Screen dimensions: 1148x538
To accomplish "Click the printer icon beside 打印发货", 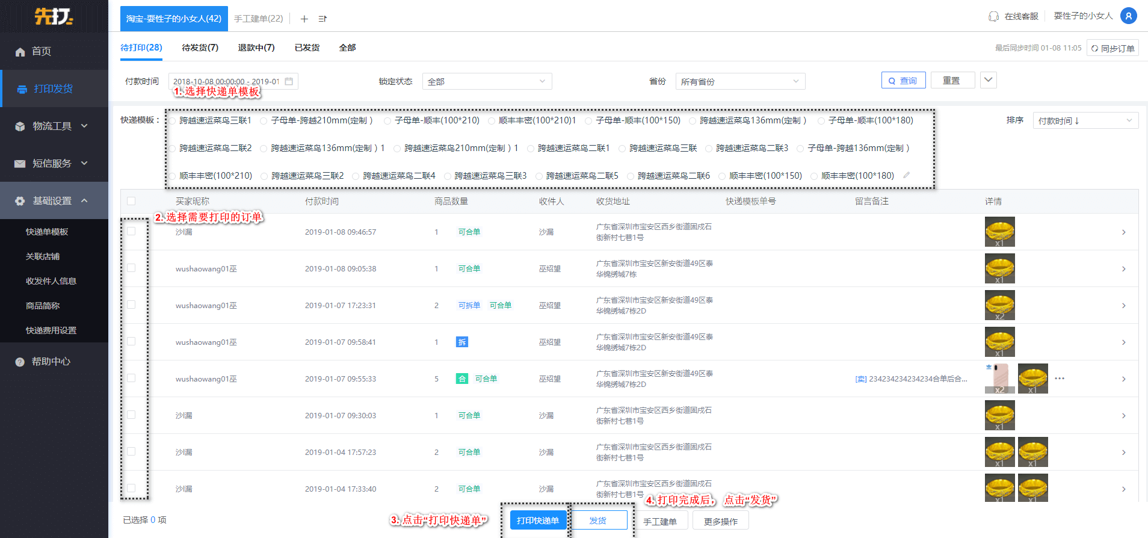I will tap(22, 89).
